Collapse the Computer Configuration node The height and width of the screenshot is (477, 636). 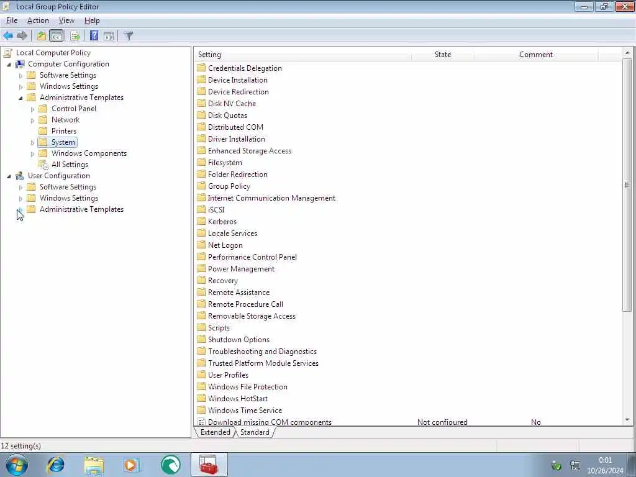click(x=9, y=65)
